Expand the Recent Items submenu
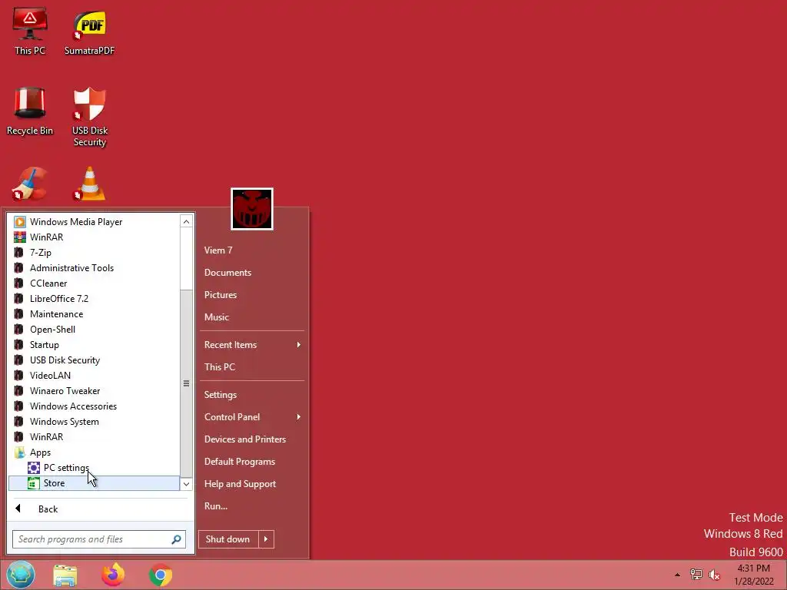787x590 pixels. (x=252, y=345)
